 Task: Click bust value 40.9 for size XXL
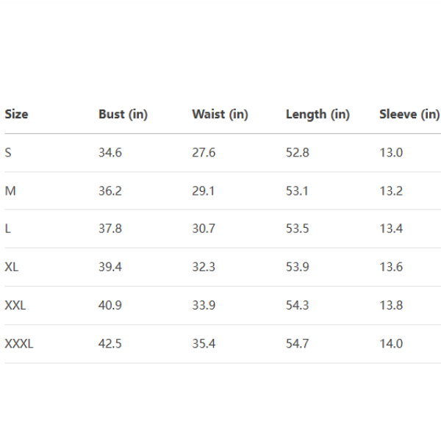110,305
